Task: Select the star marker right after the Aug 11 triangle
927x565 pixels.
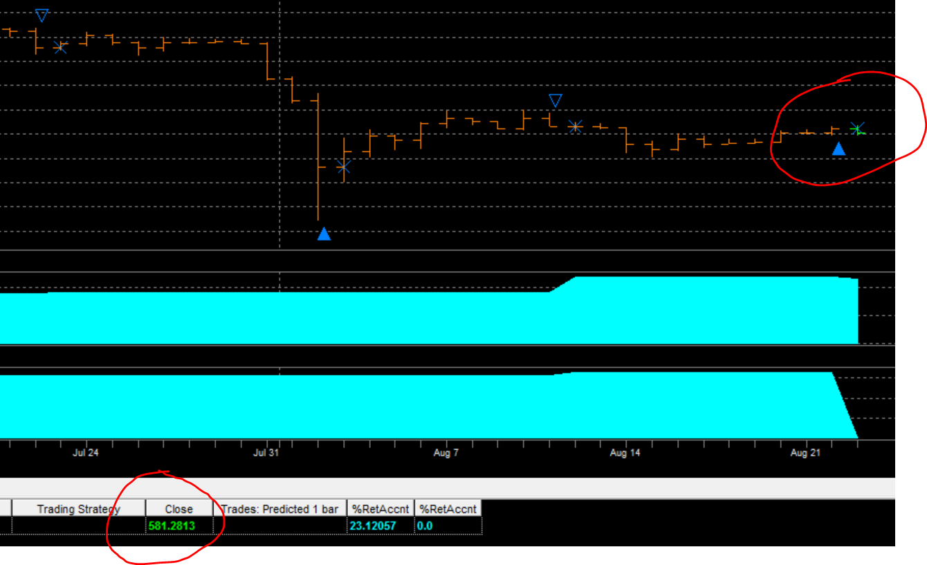Action: click(575, 126)
